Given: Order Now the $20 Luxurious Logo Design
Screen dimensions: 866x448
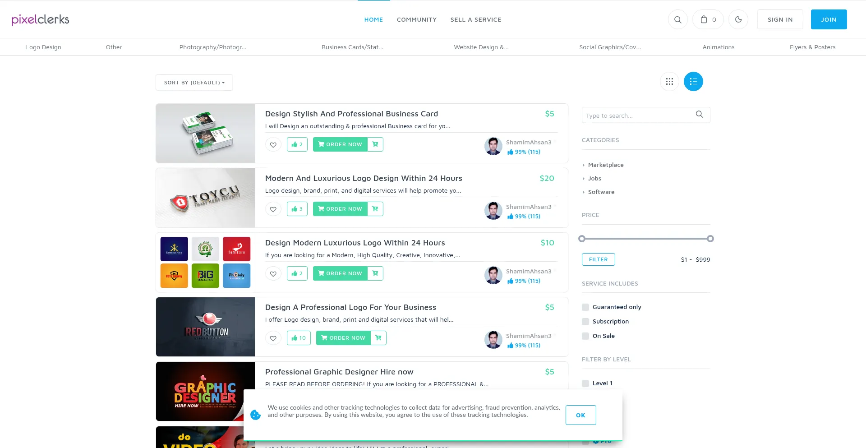Looking at the screenshot, I should coord(340,209).
